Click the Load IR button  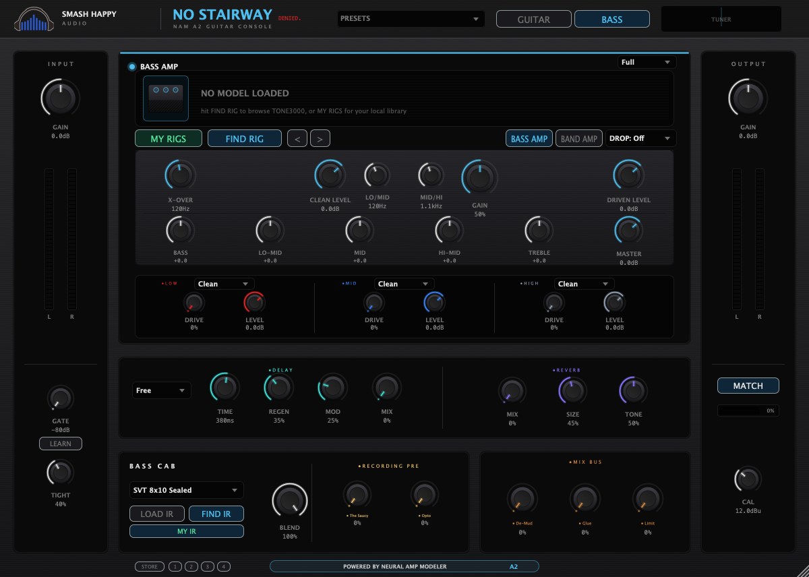click(x=157, y=514)
